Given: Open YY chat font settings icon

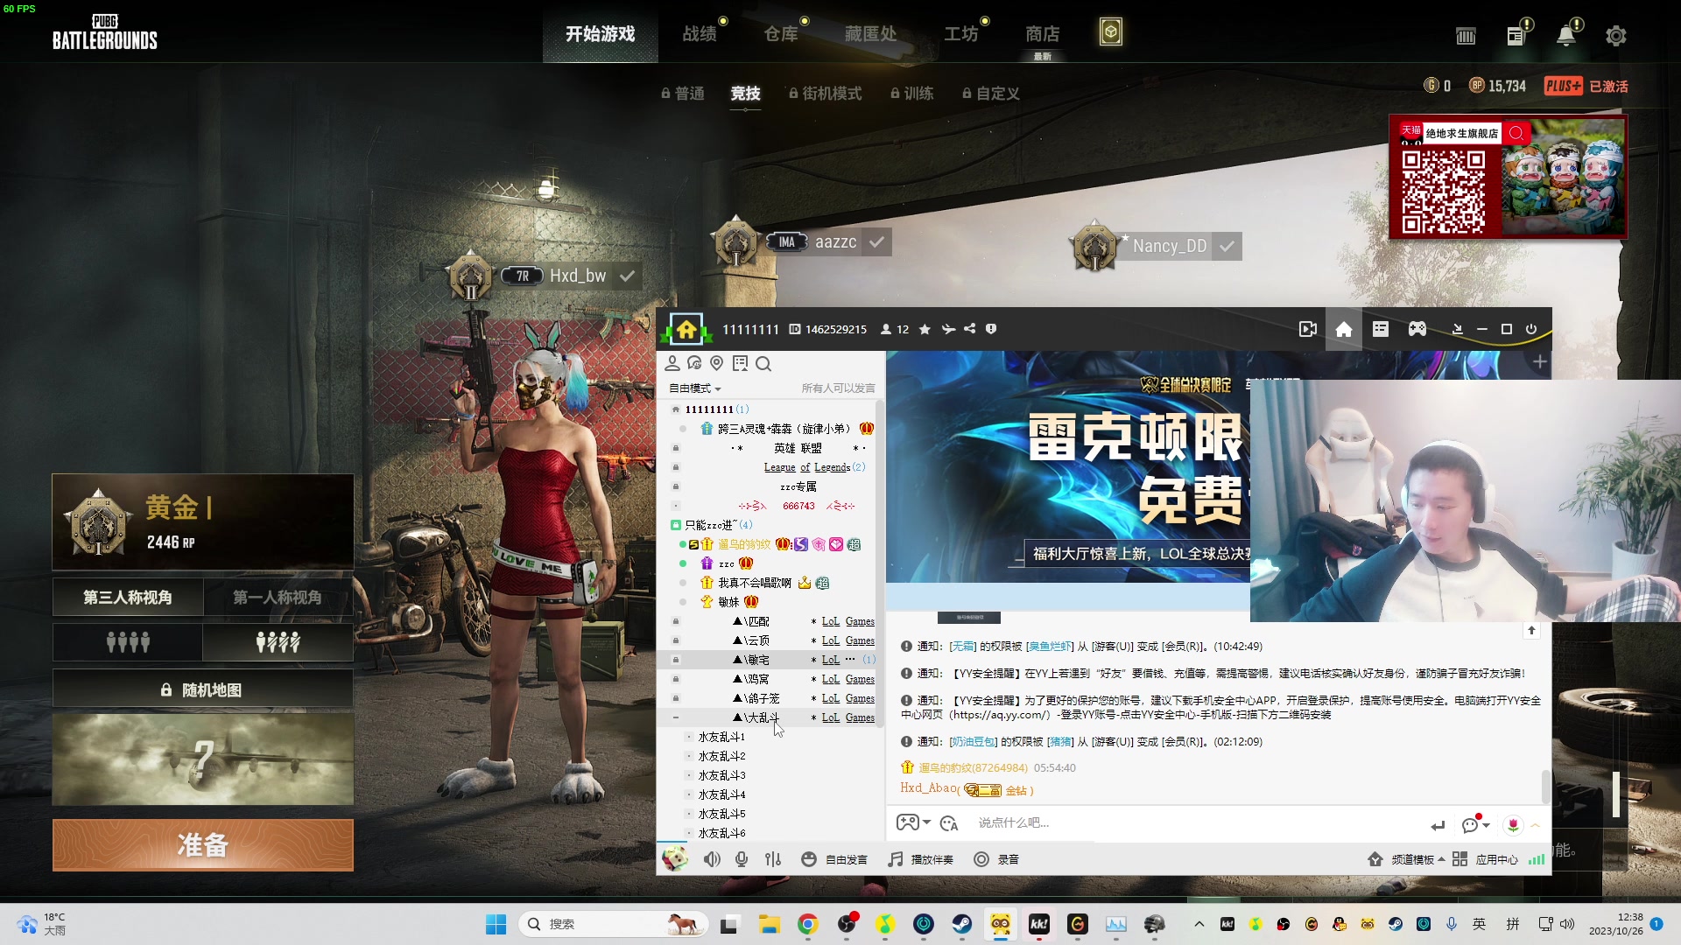Looking at the screenshot, I should (949, 822).
